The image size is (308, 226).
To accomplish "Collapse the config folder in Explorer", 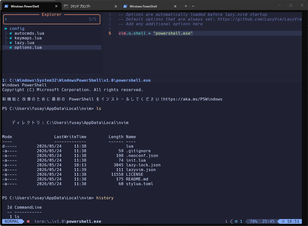I will (17, 29).
